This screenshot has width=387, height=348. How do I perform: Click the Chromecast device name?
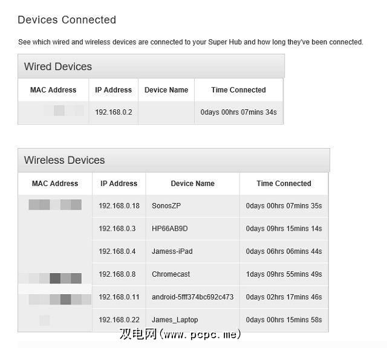point(171,274)
